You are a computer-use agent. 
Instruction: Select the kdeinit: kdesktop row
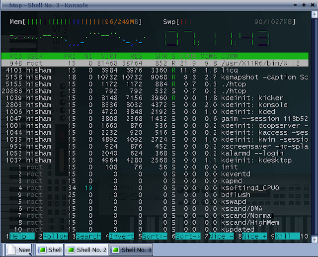coord(155,160)
